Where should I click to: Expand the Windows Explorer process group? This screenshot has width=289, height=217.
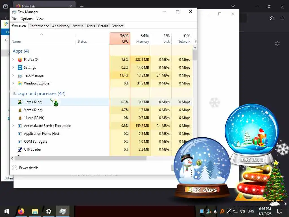point(13,83)
